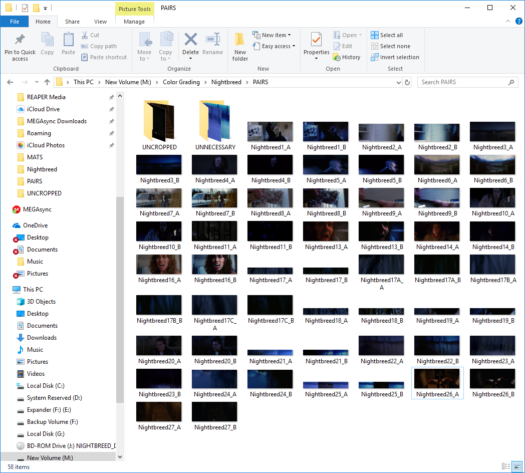
Task: Click the Help question mark icon
Action: (x=518, y=21)
